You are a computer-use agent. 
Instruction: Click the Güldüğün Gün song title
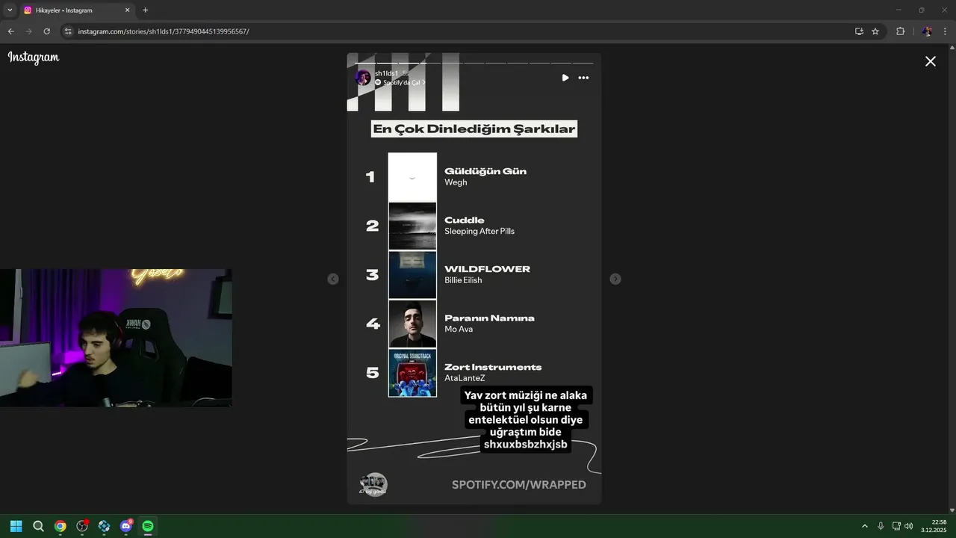click(x=485, y=171)
